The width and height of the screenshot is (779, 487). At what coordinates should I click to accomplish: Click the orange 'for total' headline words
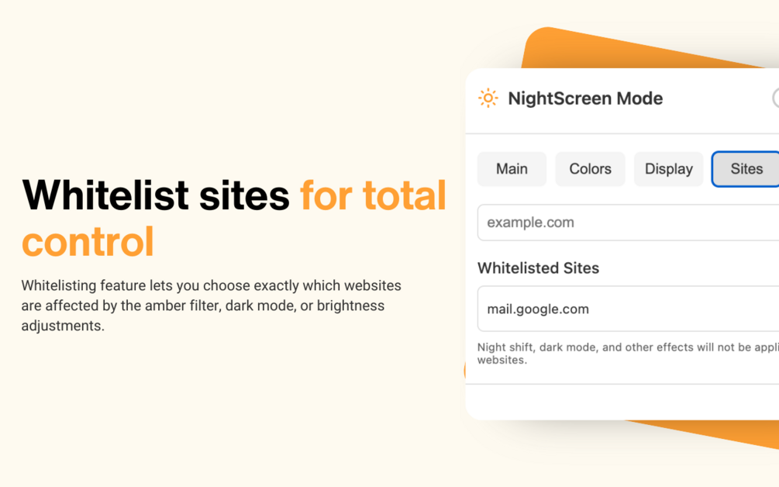pos(373,195)
